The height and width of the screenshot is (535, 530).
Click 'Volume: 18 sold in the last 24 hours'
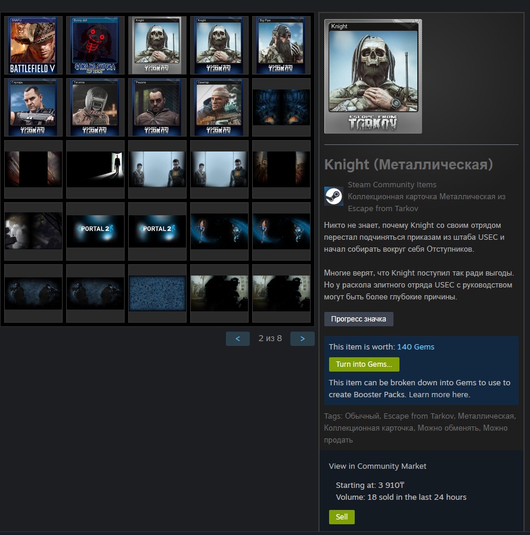pos(401,497)
